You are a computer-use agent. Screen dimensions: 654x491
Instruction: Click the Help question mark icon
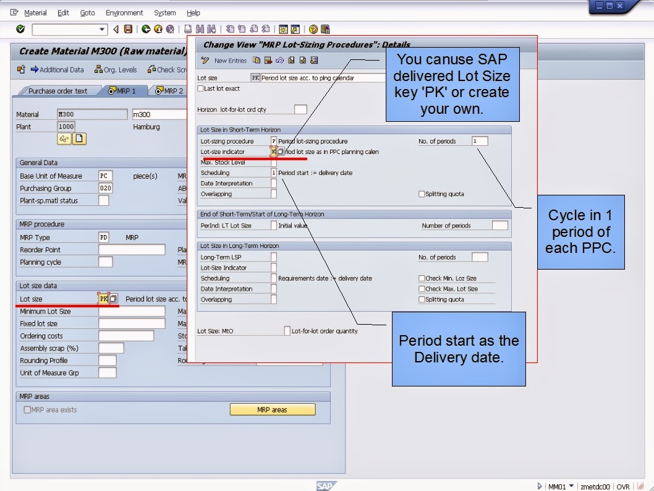point(312,29)
